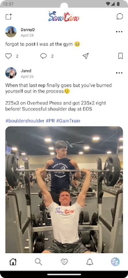
Task: Open health heartbeat tab
Action: click(64, 262)
